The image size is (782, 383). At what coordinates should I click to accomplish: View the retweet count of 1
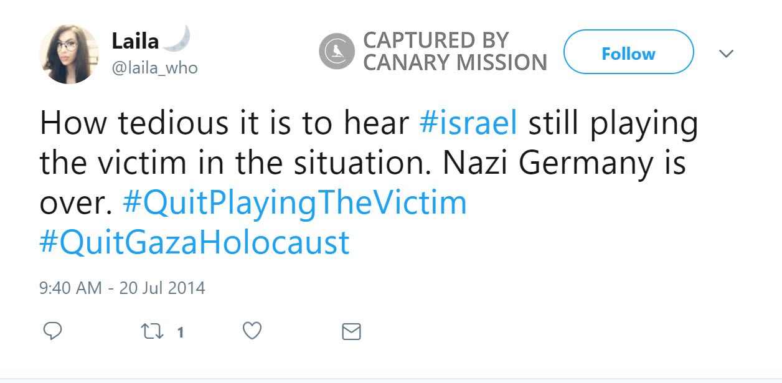181,332
